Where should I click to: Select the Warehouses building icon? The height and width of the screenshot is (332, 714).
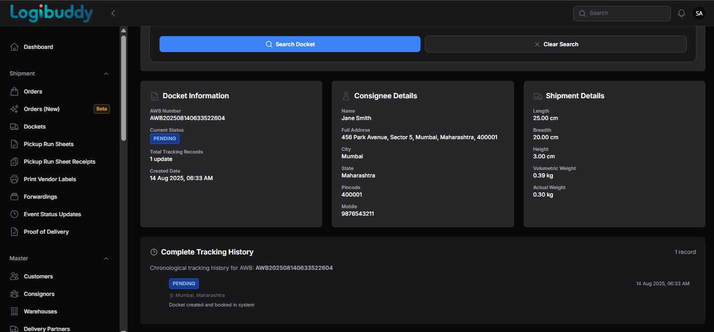pyautogui.click(x=14, y=311)
